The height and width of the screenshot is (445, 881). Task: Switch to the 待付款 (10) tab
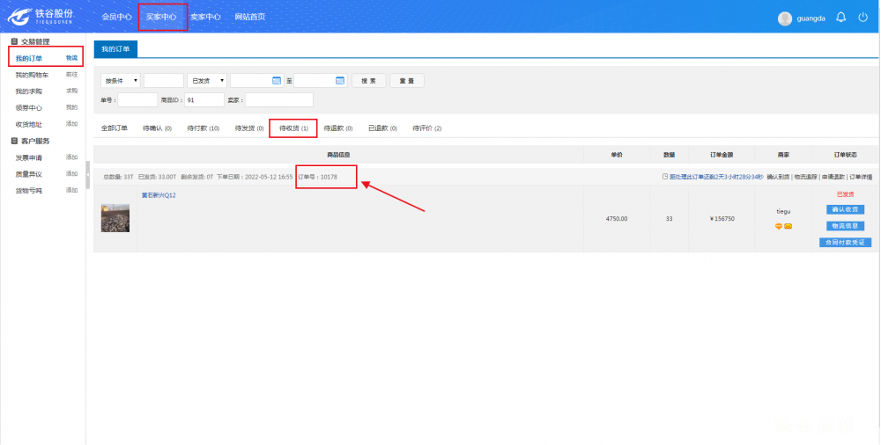tap(203, 128)
